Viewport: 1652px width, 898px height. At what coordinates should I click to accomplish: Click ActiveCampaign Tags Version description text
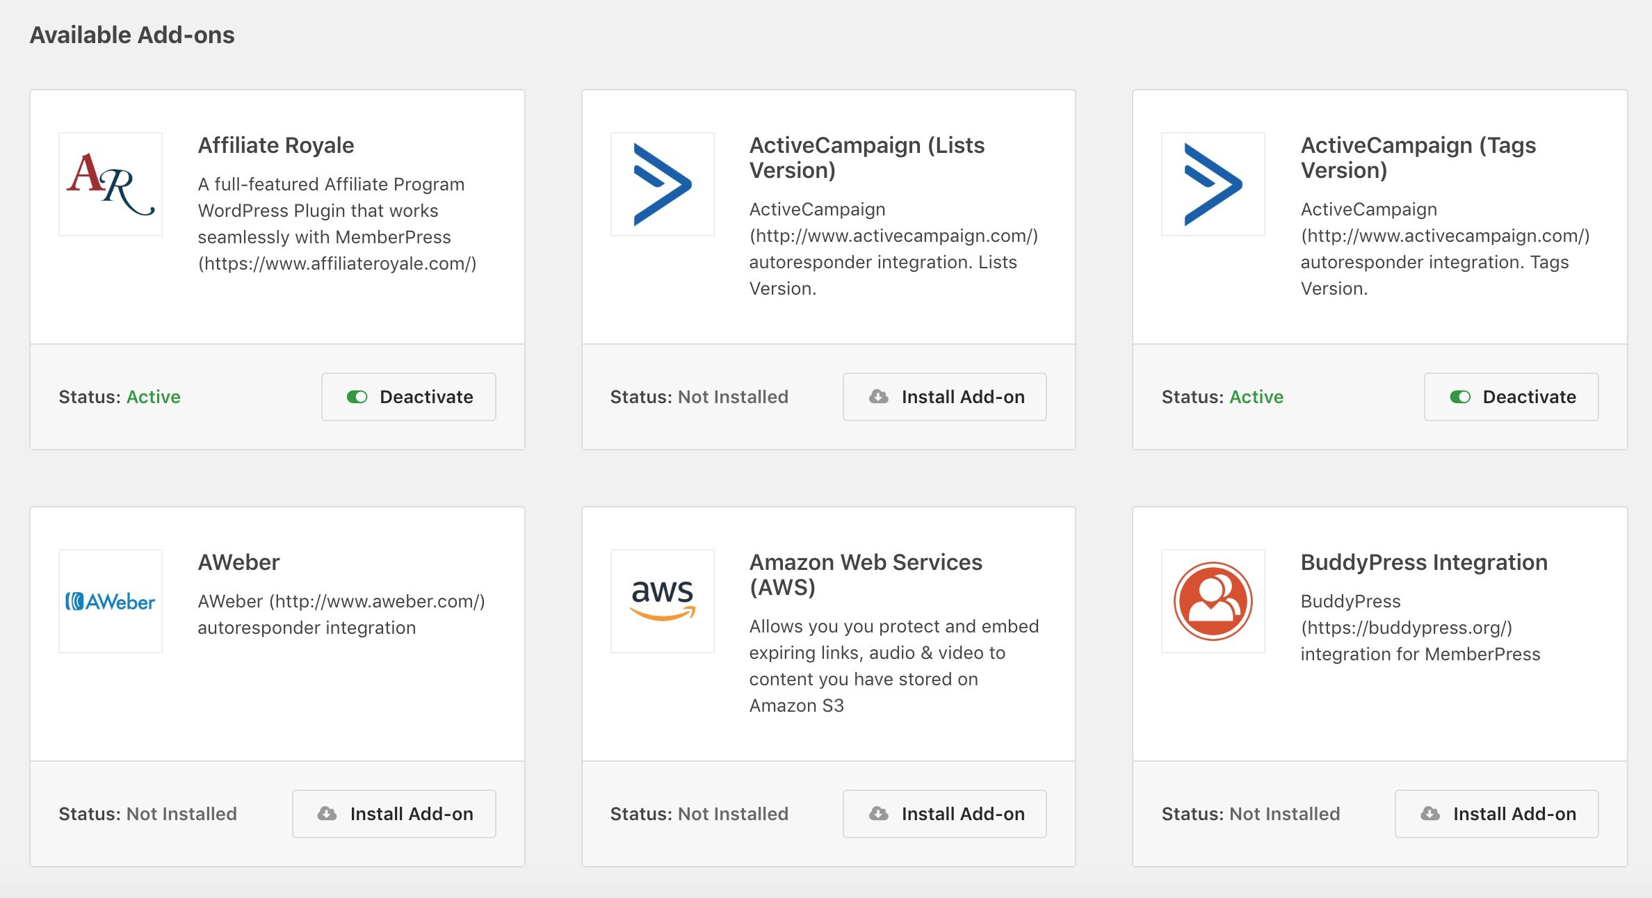click(x=1445, y=249)
